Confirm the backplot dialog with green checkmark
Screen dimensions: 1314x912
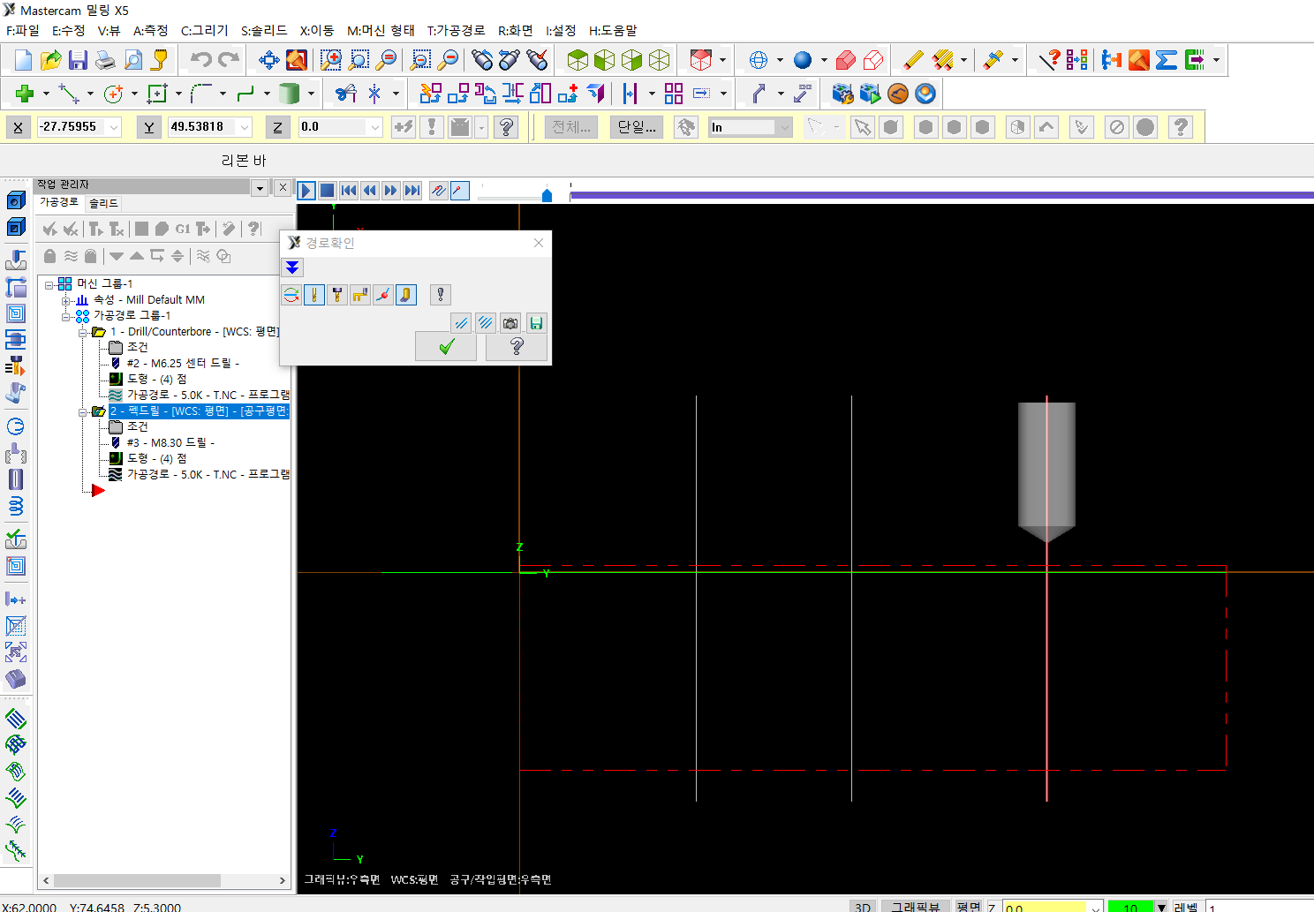click(x=446, y=346)
